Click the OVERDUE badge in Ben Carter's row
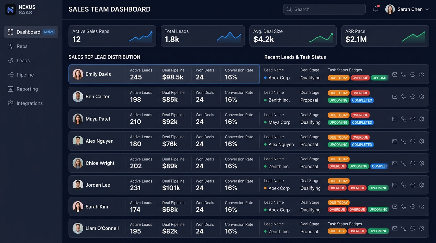This screenshot has height=243, width=436. [x=360, y=93]
